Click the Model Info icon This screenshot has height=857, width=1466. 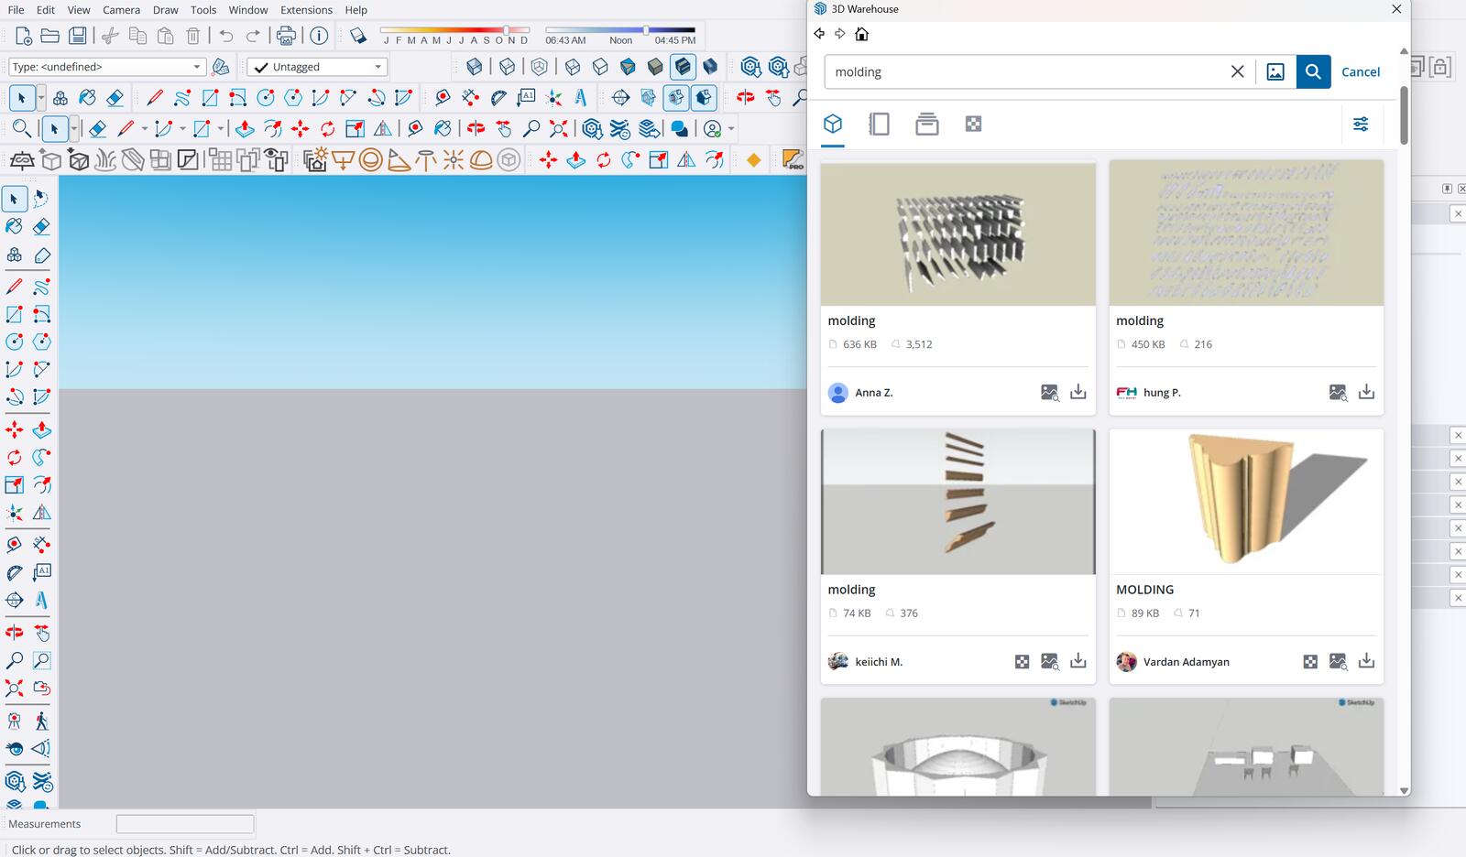point(319,36)
